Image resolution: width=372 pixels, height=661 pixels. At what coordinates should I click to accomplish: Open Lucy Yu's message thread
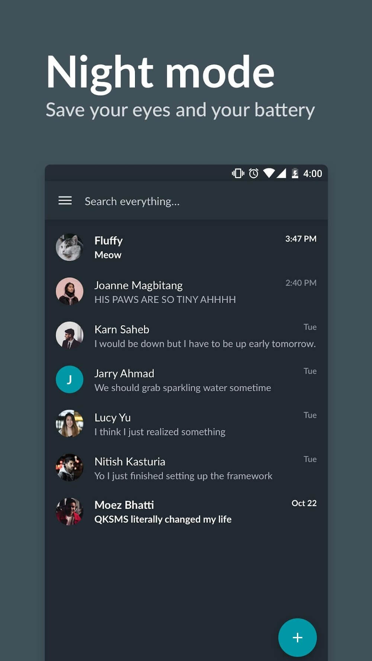pyautogui.click(x=186, y=424)
